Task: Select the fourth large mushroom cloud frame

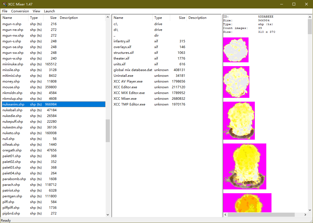Action: tap(245, 166)
